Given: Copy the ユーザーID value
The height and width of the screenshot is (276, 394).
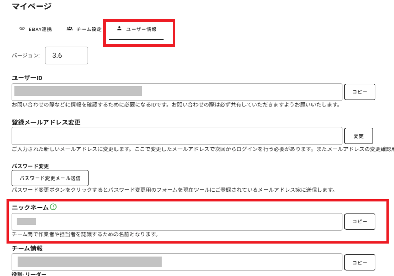Looking at the screenshot, I should (359, 92).
